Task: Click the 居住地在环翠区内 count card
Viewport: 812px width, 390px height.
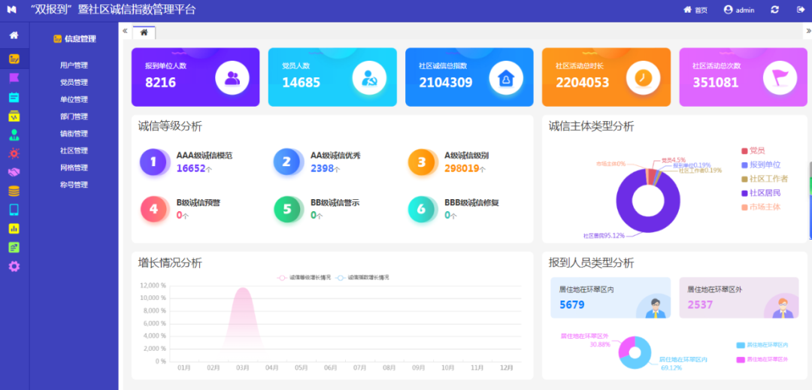Action: click(610, 298)
